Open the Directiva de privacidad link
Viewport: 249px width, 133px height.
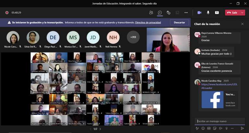[148, 22]
